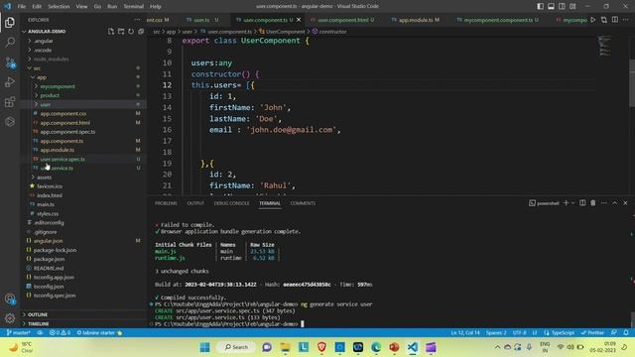Kill terminal with trash icon
This screenshot has width=635, height=357.
[x=593, y=202]
